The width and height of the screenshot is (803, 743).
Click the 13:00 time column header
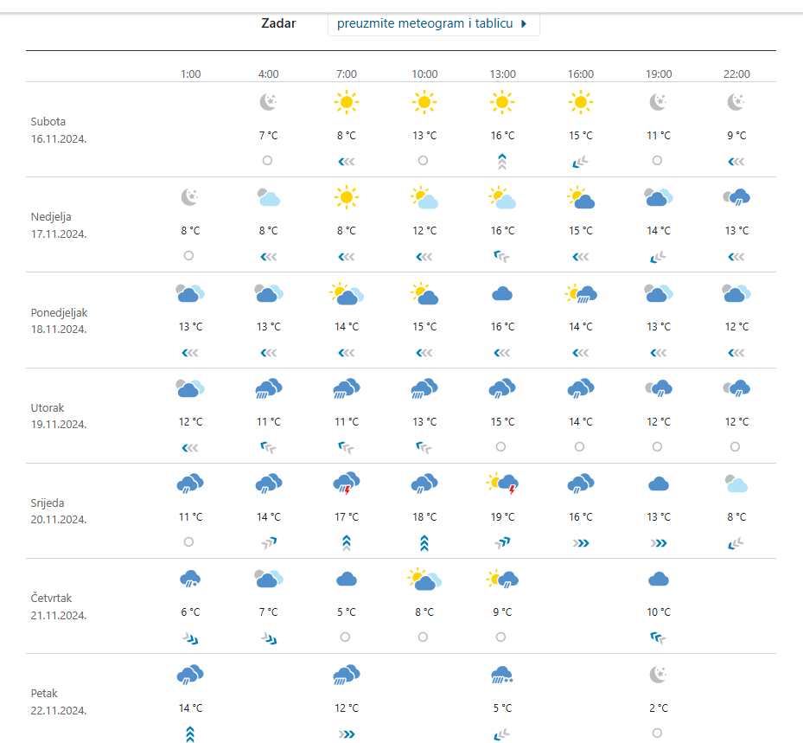coord(502,74)
